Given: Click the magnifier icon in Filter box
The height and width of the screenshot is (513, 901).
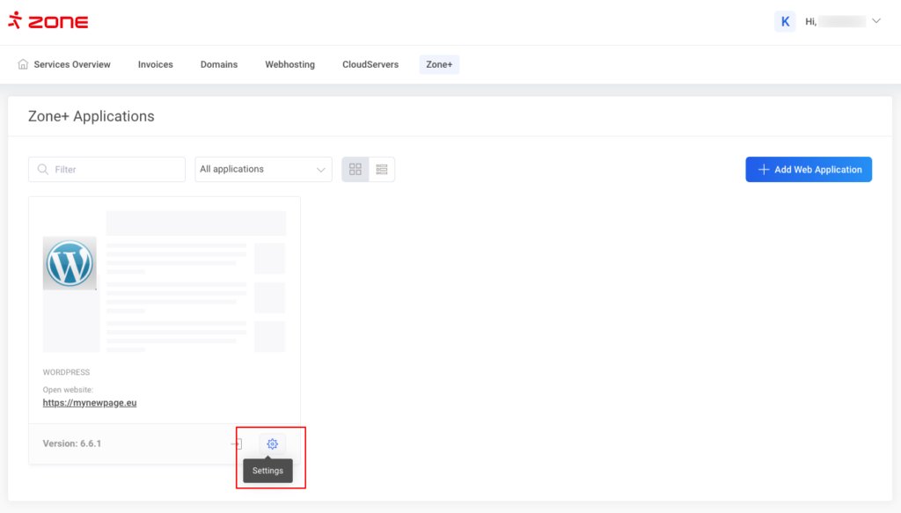Looking at the screenshot, I should 42,169.
